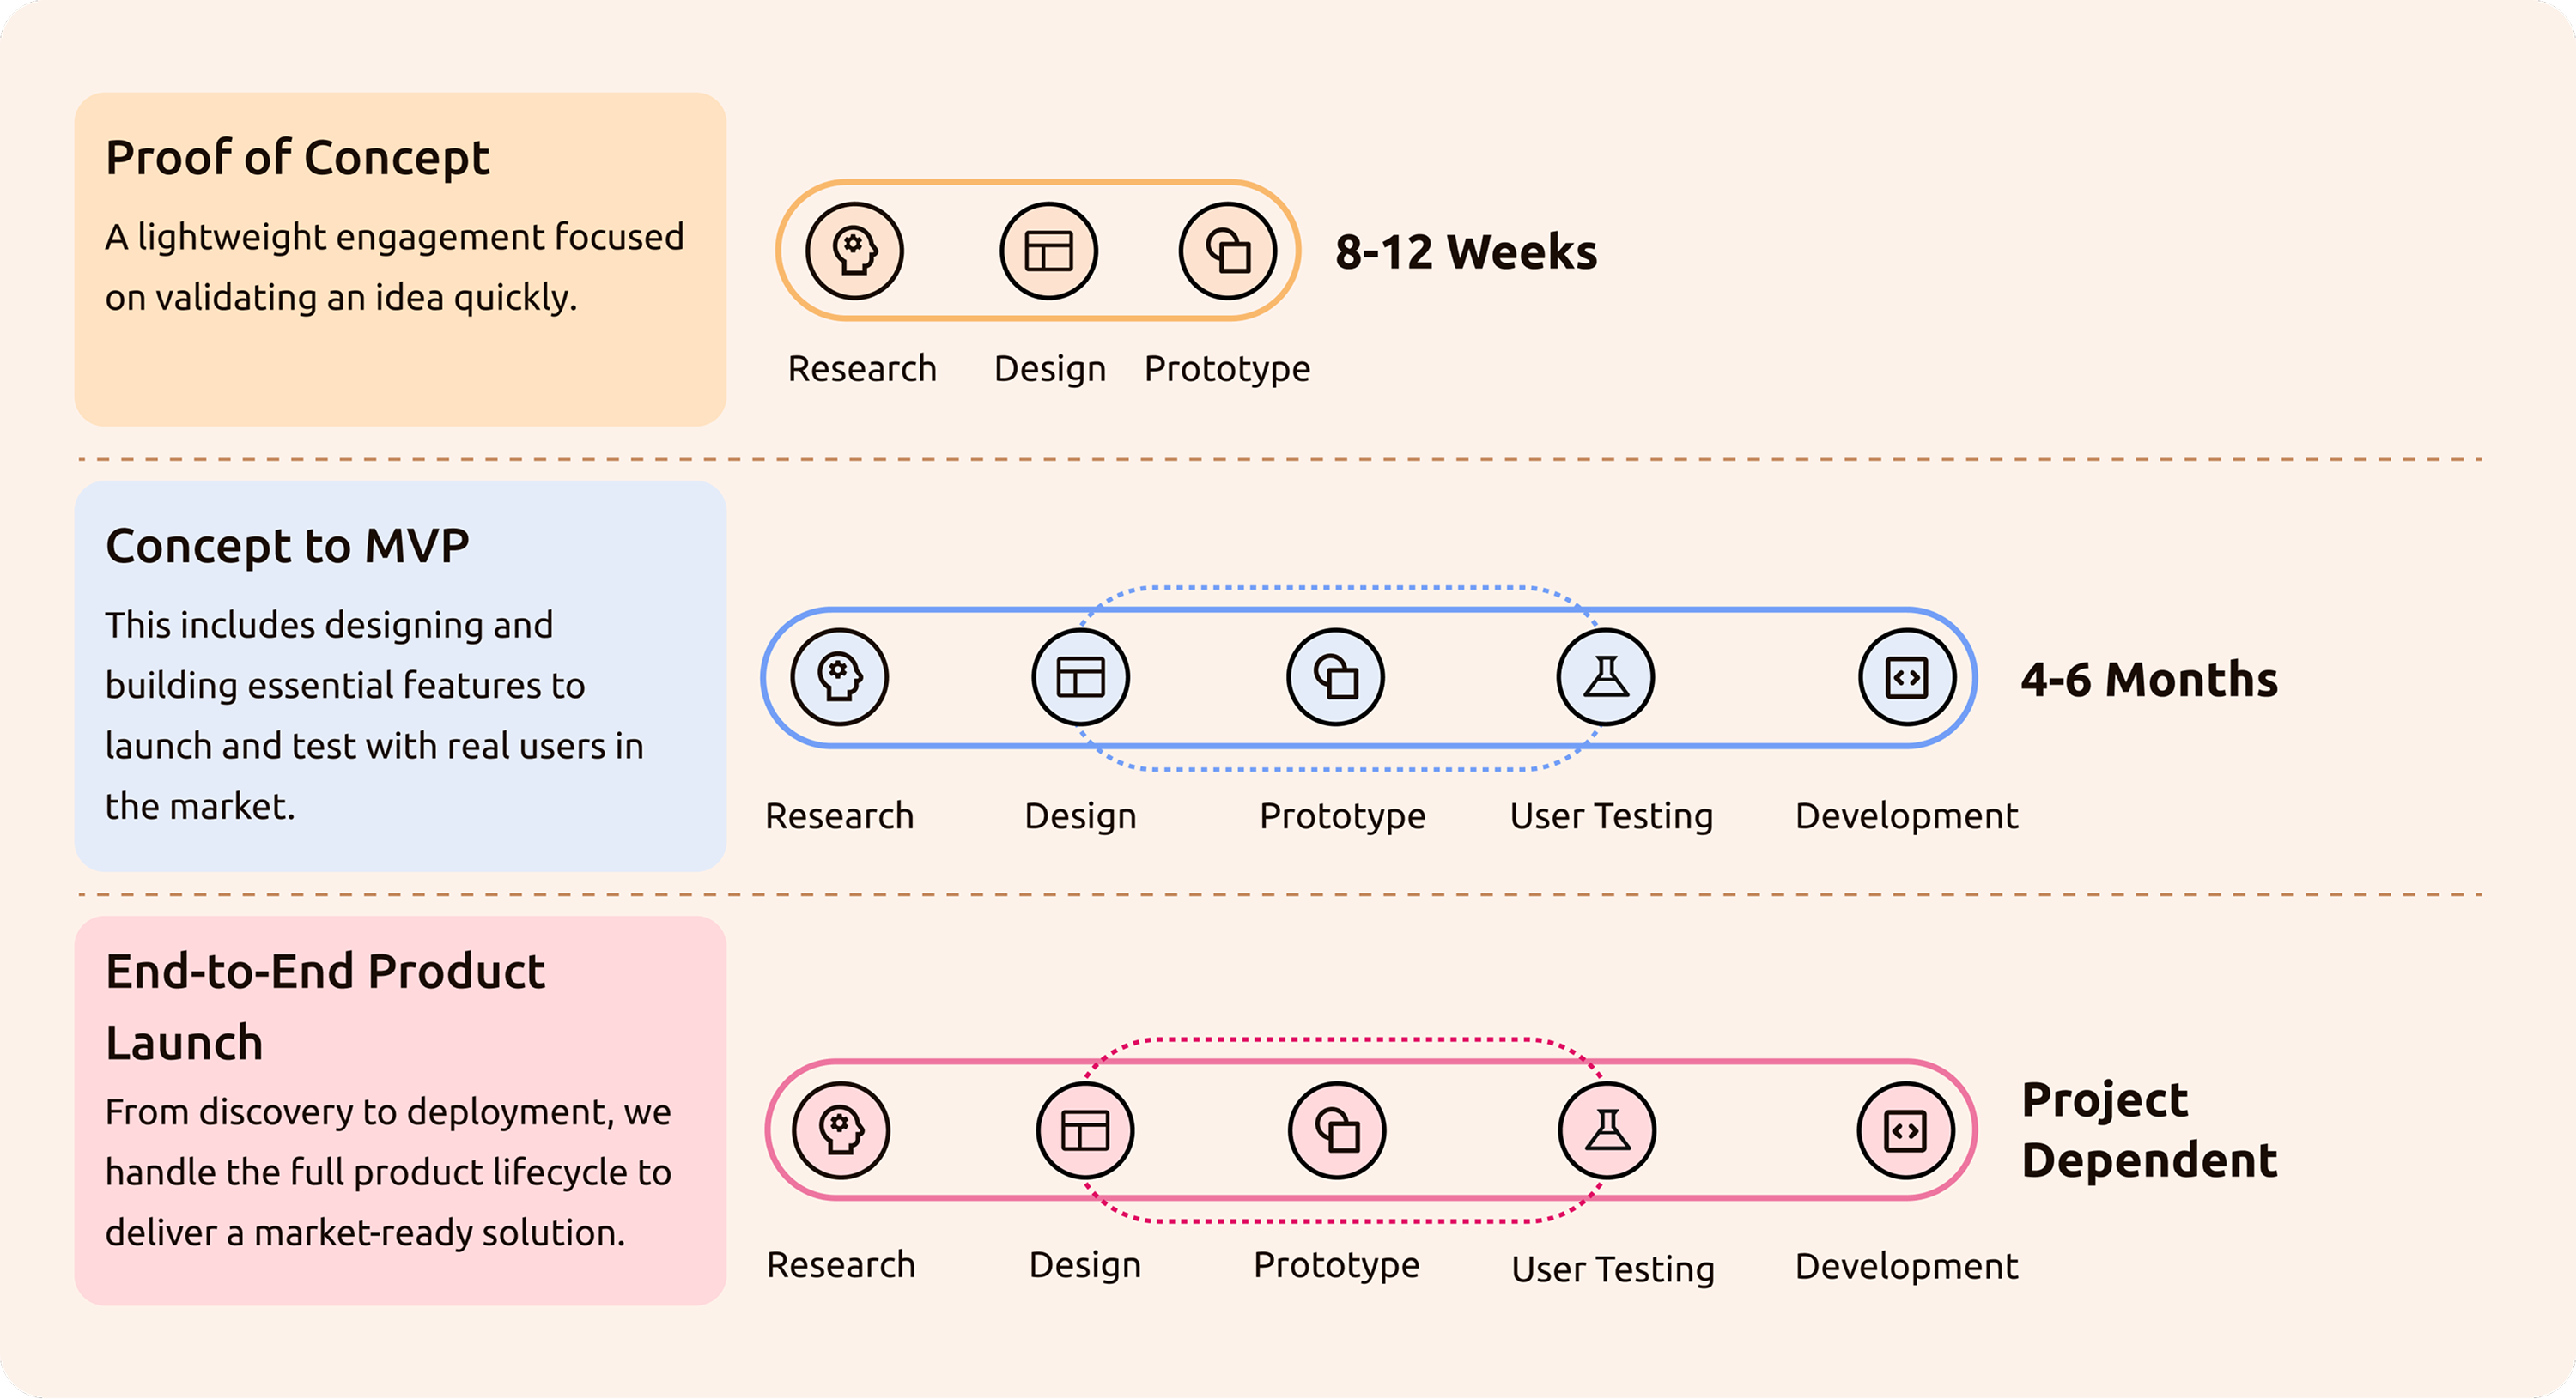The width and height of the screenshot is (2576, 1399).
Task: Click the 8-12 Weeks duration label
Action: (1466, 251)
